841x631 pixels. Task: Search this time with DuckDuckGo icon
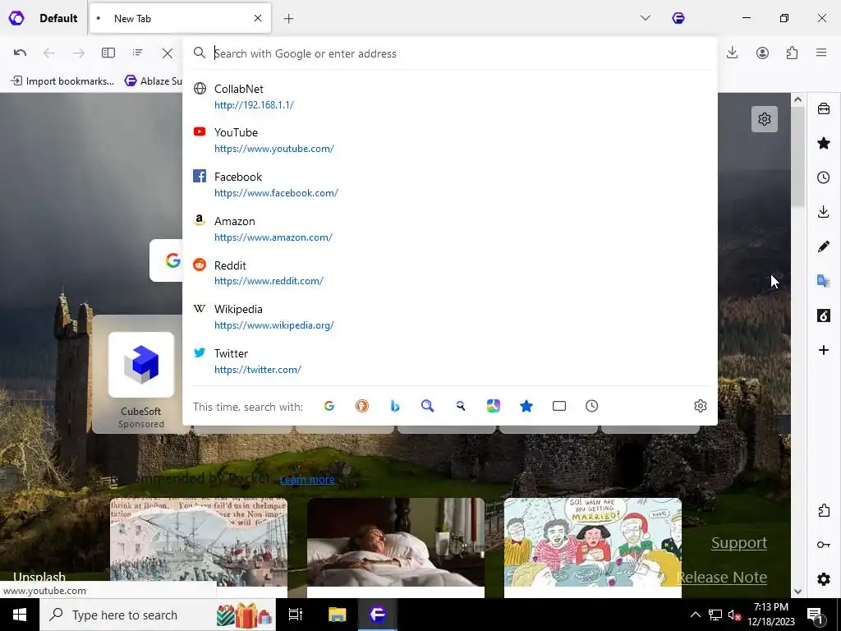pos(362,406)
